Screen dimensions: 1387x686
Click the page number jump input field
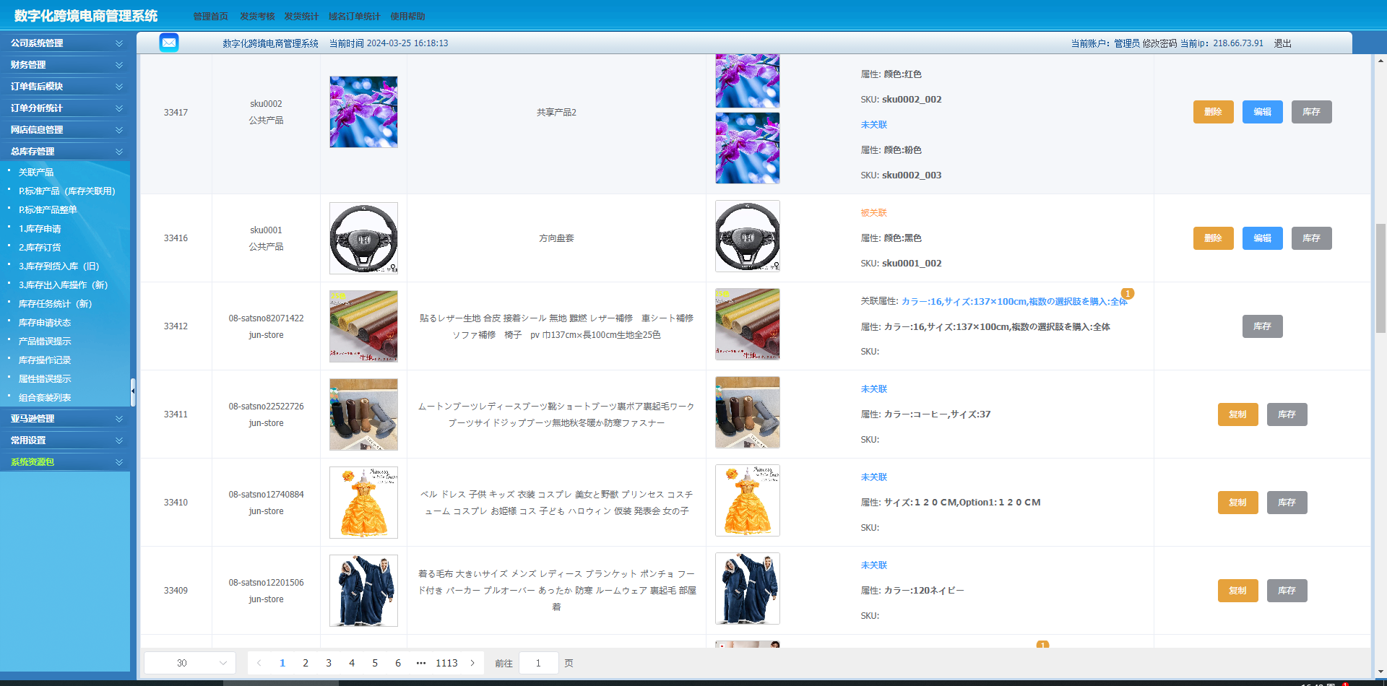(x=538, y=663)
